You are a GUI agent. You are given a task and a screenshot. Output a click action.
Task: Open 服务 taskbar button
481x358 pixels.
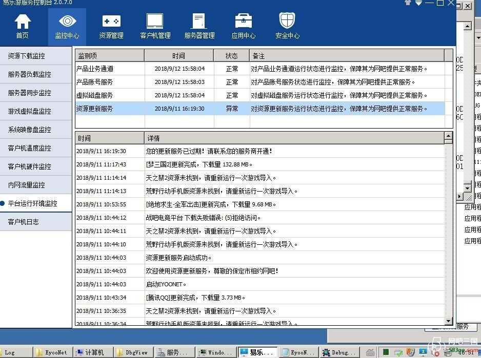click(174, 352)
